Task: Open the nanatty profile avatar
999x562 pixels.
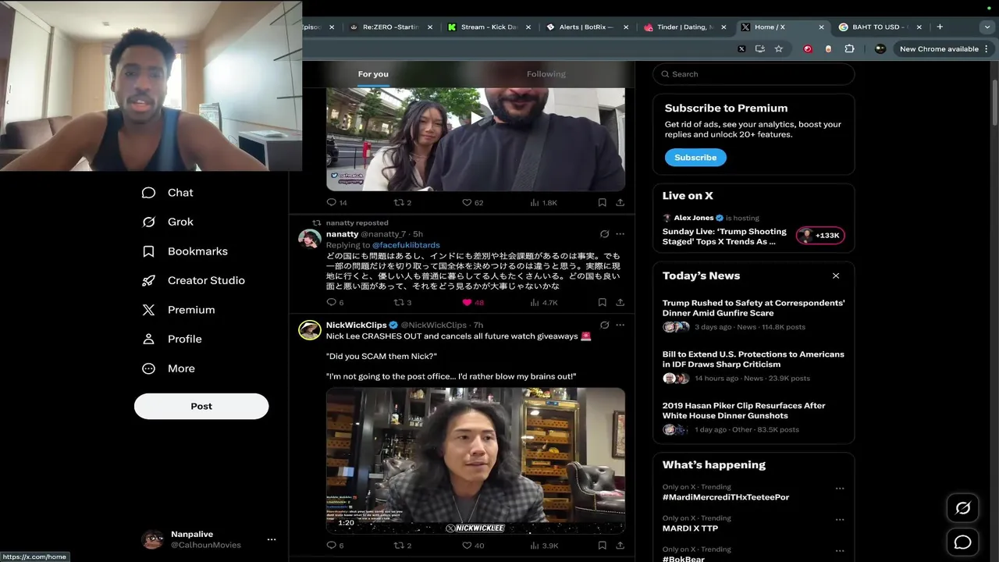Action: point(310,239)
